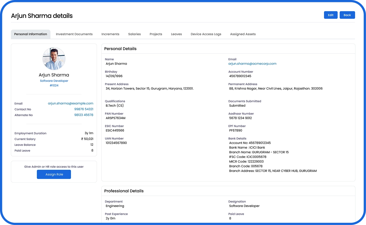Click alternate number 98123 45678

point(84,115)
